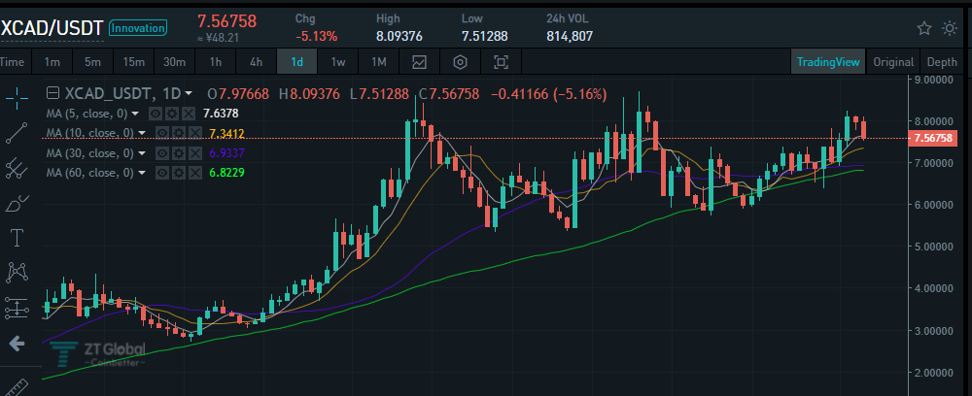Click the Low value 7.51288
The image size is (972, 396).
click(x=484, y=37)
